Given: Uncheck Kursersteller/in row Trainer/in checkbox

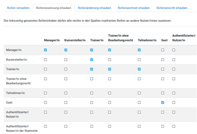Looking at the screenshot, I should click(x=92, y=60).
